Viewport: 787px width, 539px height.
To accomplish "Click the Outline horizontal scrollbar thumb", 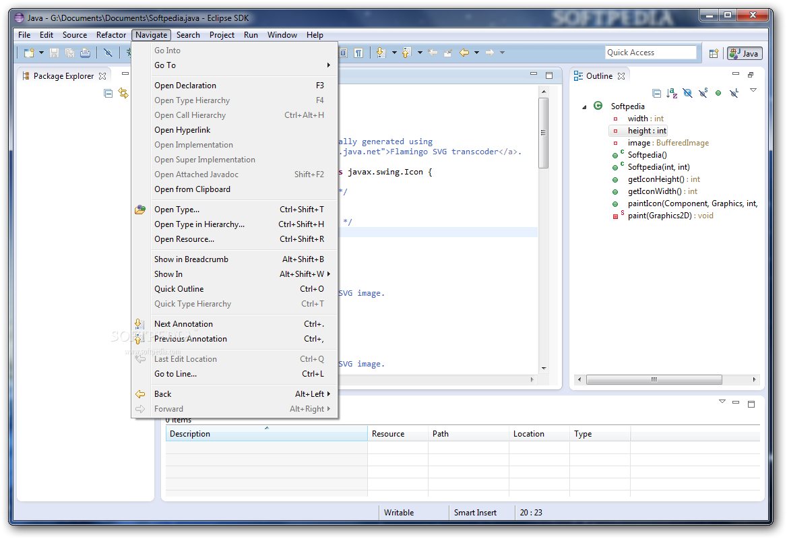I will 654,380.
